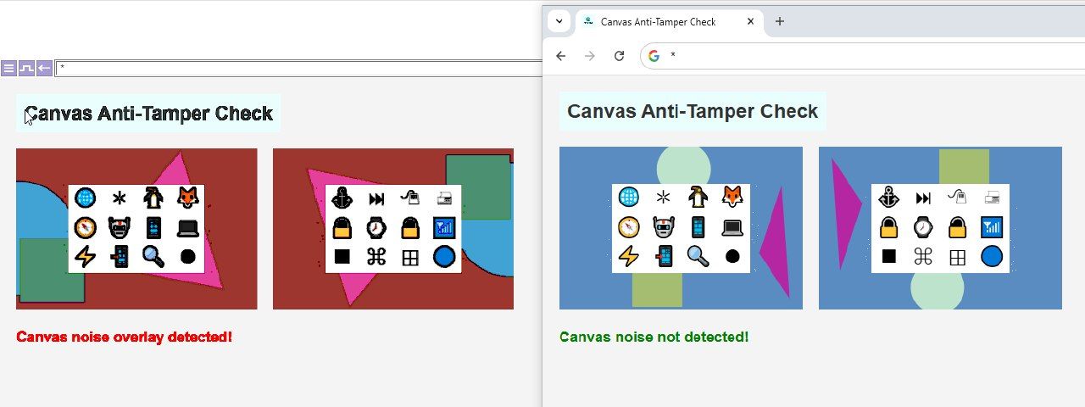Click the command symbol icon in the Chrome window

923,256
